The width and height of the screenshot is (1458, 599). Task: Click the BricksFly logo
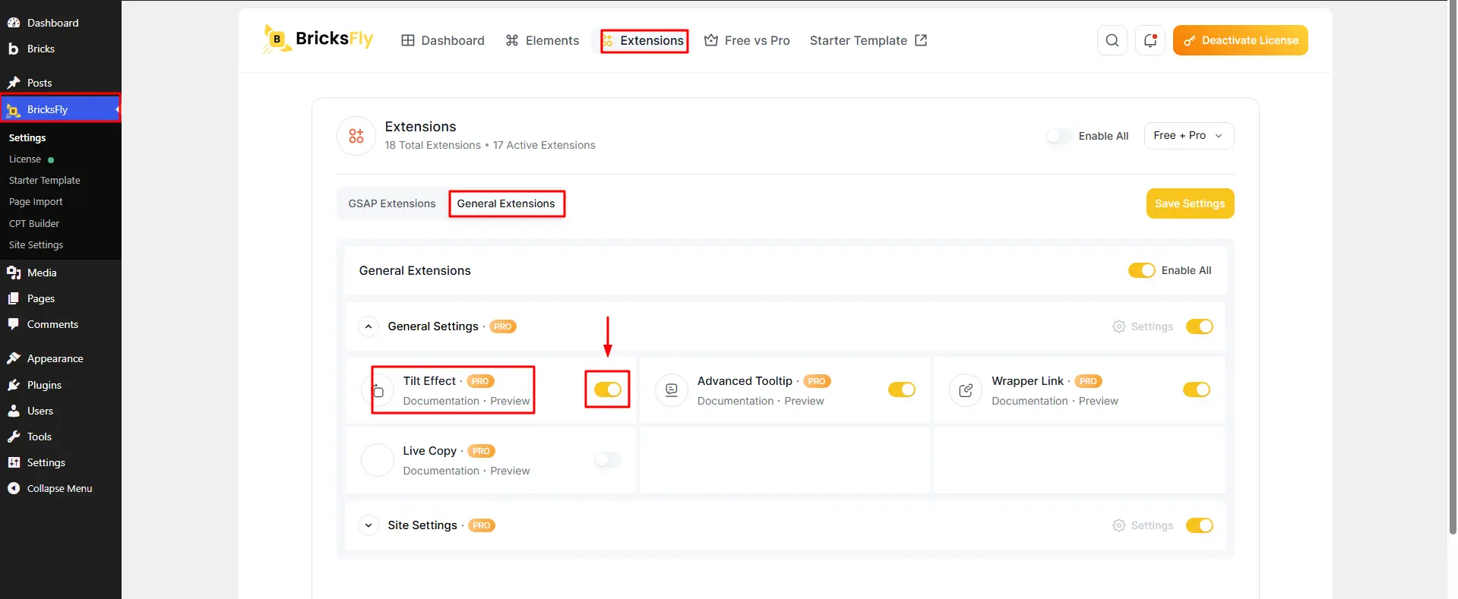(x=318, y=39)
